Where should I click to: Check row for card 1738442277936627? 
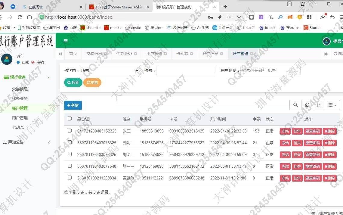coord(70,142)
